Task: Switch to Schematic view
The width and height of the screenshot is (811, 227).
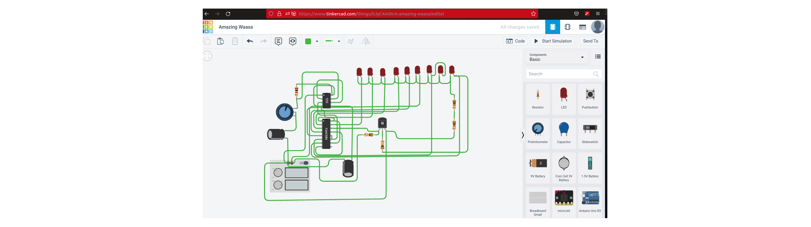Action: point(568,27)
